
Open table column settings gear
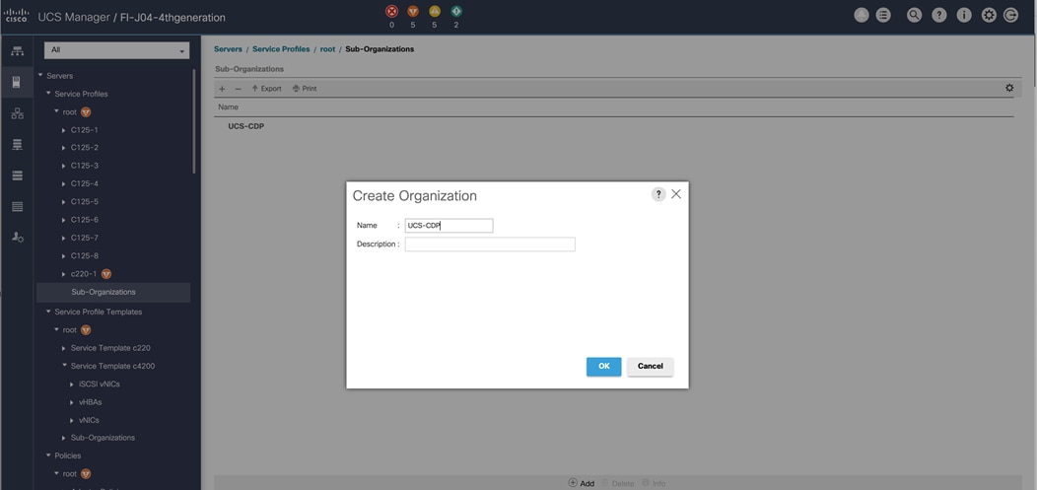1009,88
